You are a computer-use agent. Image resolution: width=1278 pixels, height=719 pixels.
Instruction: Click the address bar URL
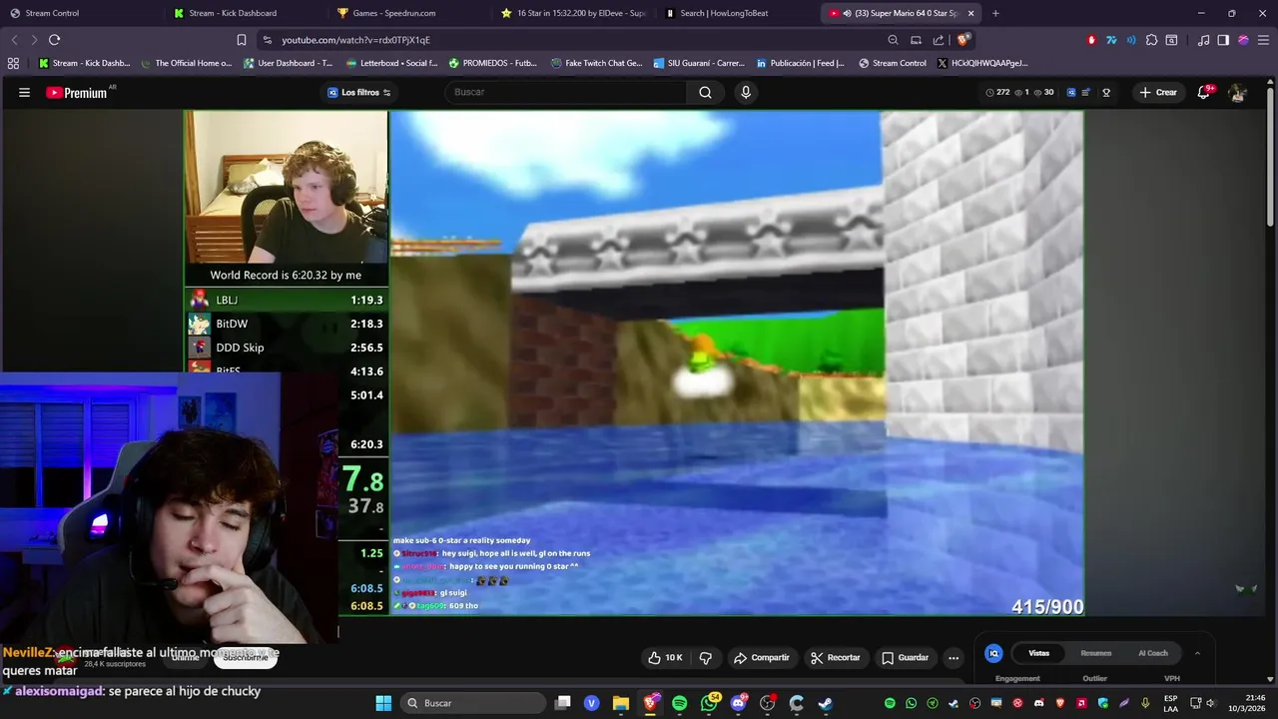355,40
